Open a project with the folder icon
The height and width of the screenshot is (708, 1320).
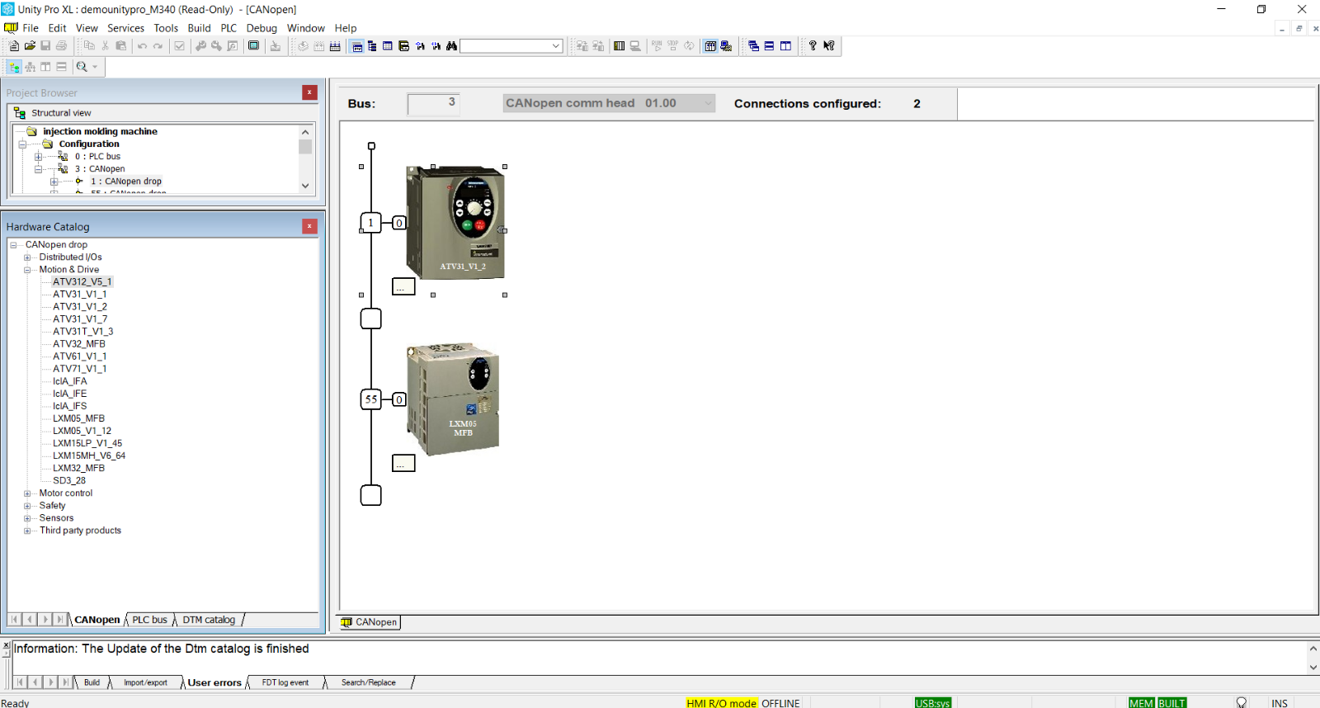tap(30, 46)
